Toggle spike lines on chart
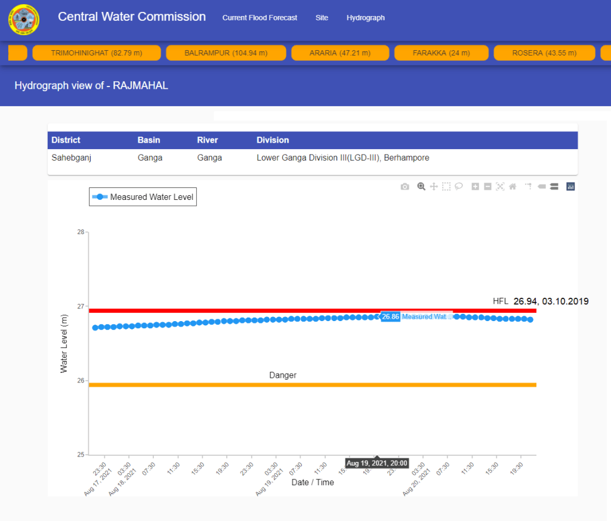 (529, 187)
